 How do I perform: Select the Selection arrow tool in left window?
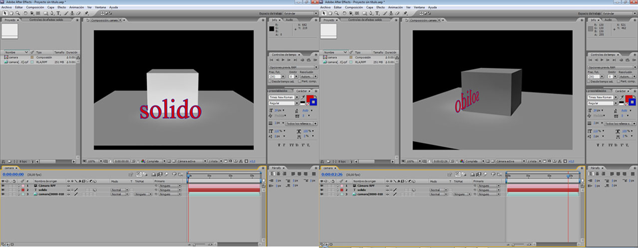4,13
